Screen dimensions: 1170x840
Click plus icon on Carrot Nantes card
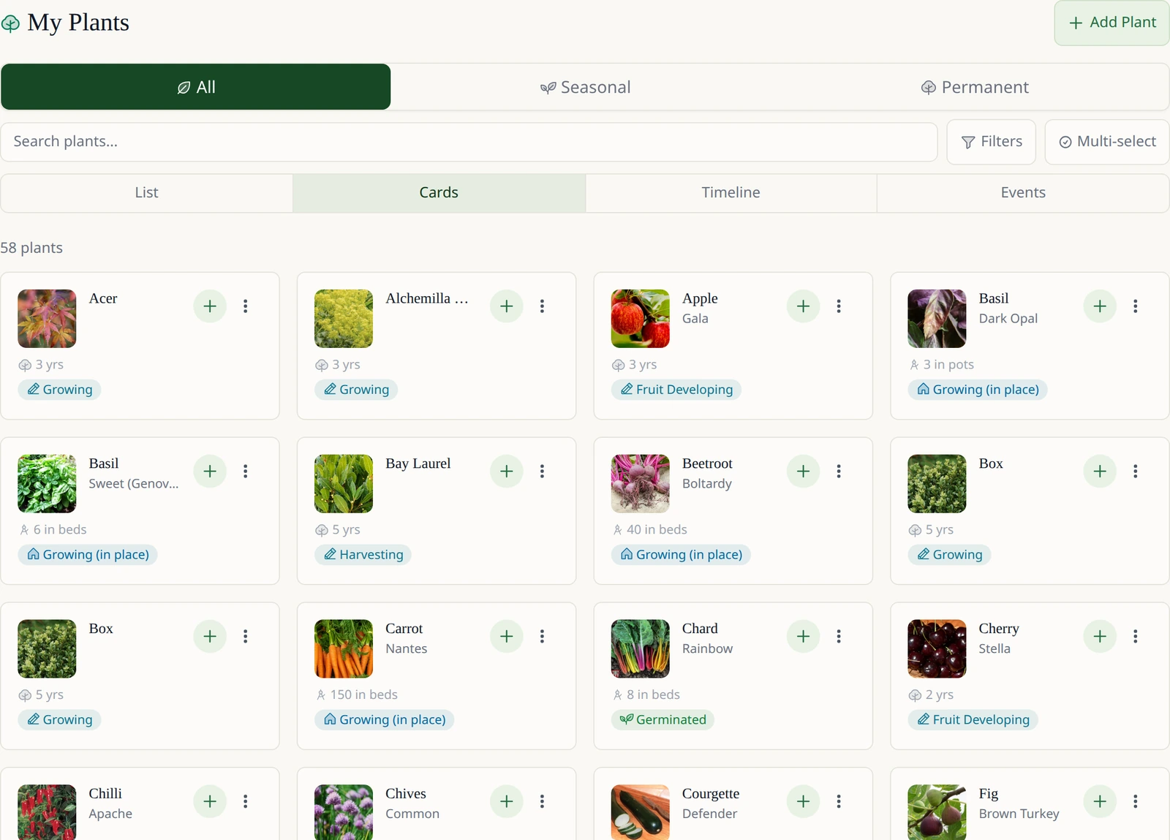point(507,637)
